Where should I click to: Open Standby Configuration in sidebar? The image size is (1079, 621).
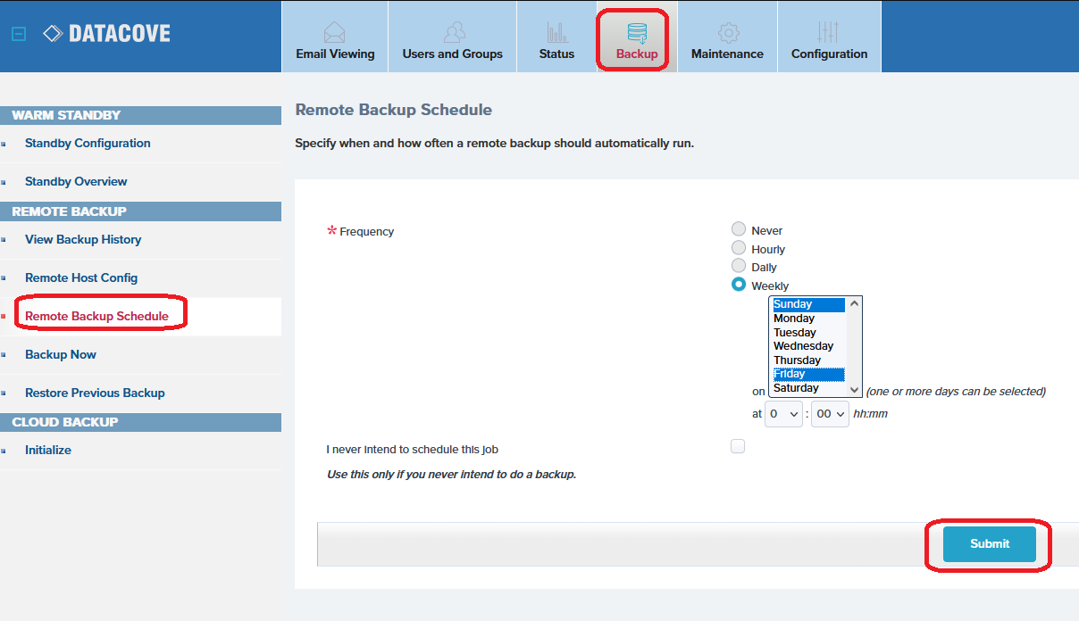88,143
